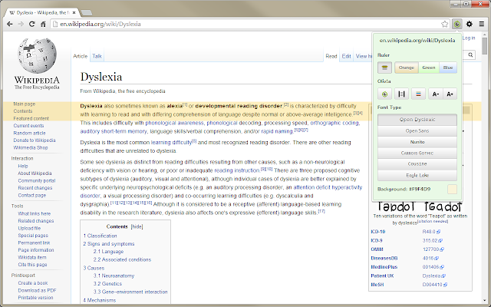
Task: Decrease font size with A- button
Action: (435, 94)
